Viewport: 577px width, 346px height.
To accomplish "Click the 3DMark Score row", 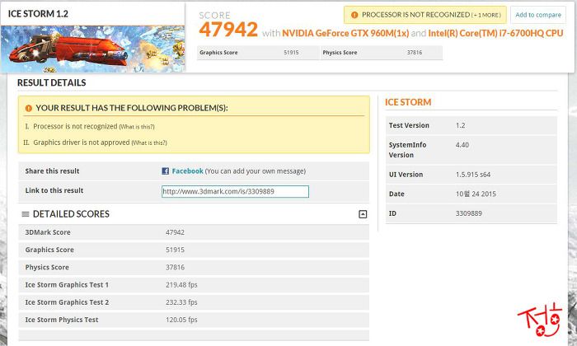I will coord(194,232).
